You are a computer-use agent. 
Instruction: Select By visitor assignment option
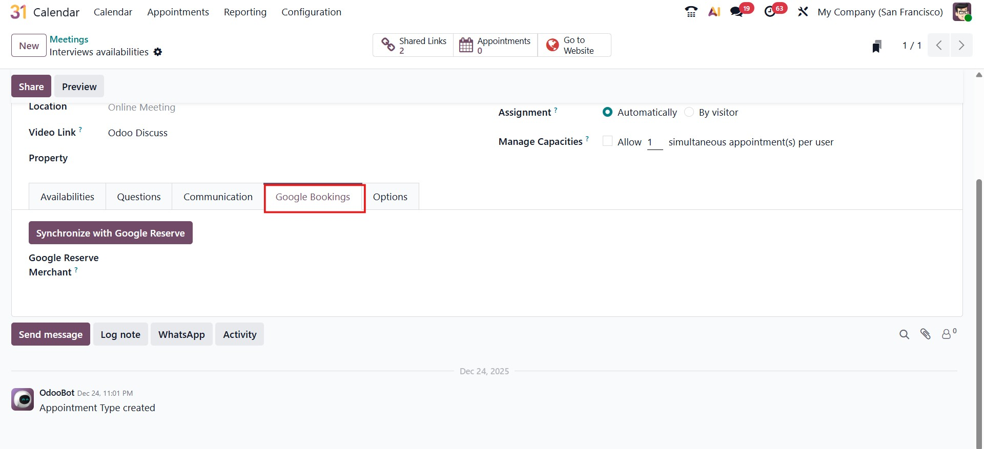689,112
